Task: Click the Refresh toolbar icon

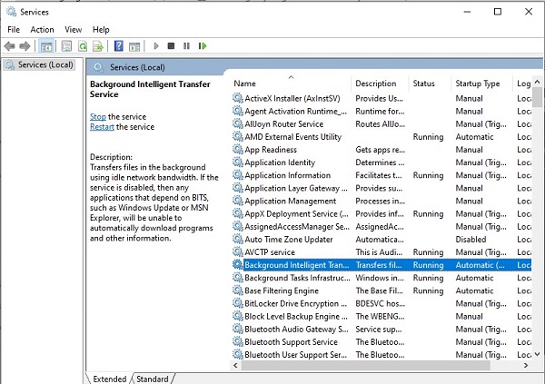Action: (x=83, y=45)
